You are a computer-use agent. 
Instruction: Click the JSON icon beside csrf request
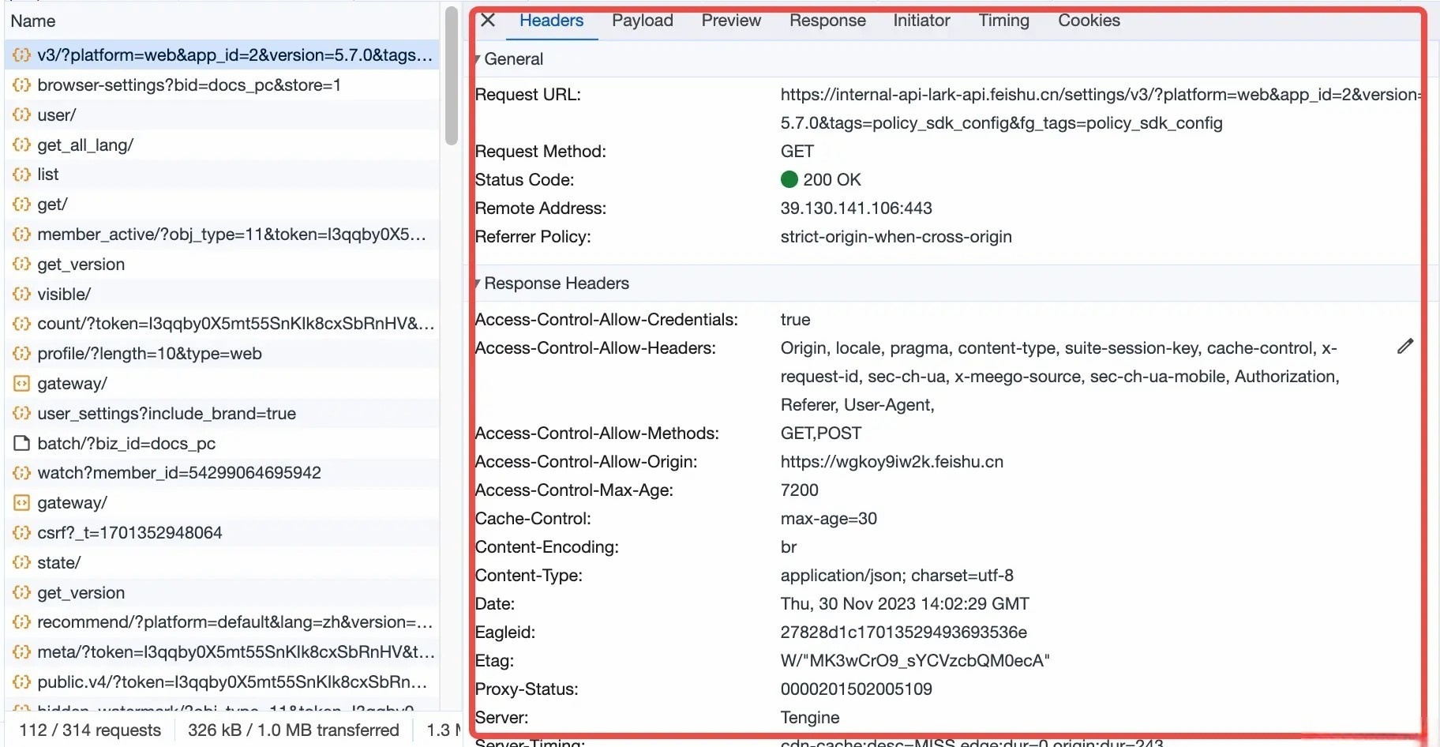tap(21, 533)
